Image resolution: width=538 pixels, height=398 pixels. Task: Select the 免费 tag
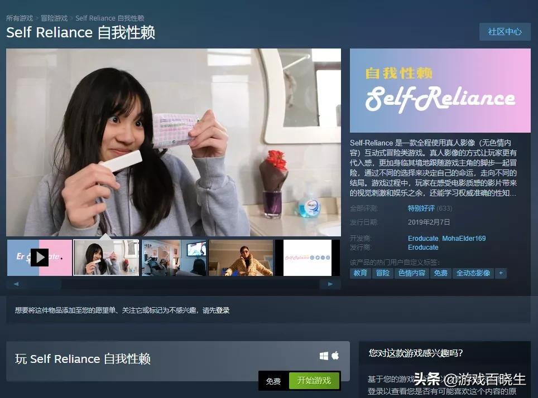pos(440,273)
